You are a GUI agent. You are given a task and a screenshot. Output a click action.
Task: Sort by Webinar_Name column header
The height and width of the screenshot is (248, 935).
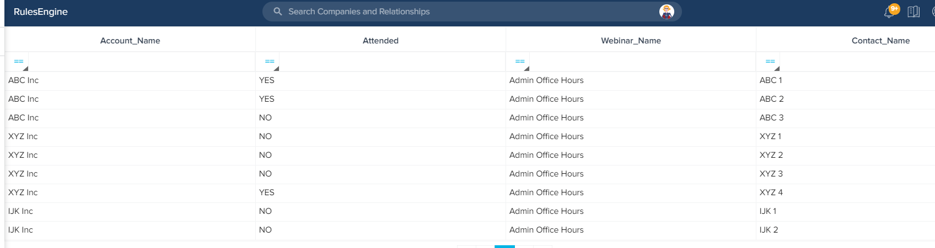(631, 41)
